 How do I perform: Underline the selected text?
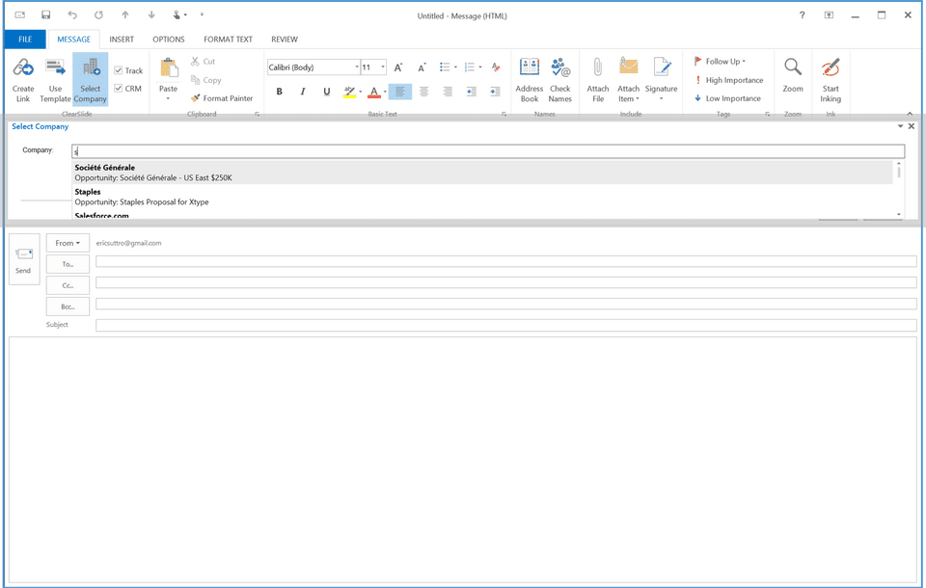(x=327, y=92)
